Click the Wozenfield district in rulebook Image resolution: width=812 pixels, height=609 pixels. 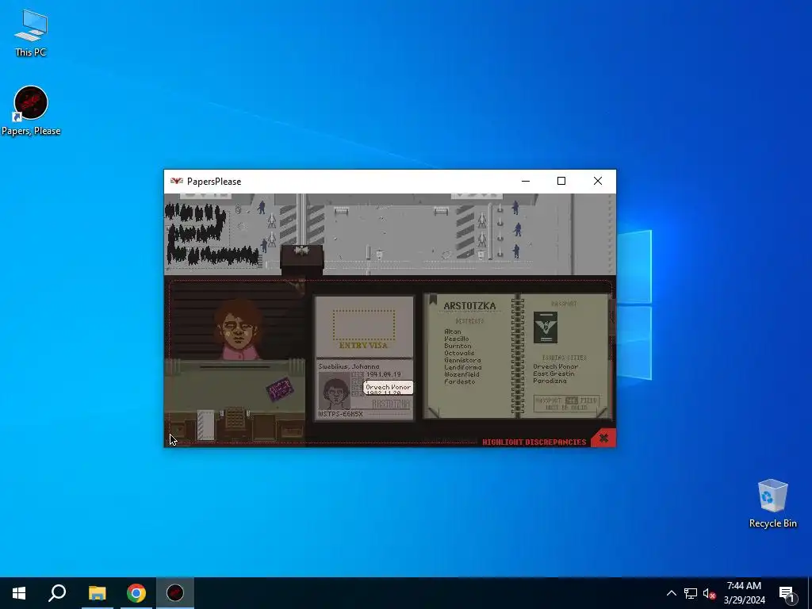tap(461, 374)
